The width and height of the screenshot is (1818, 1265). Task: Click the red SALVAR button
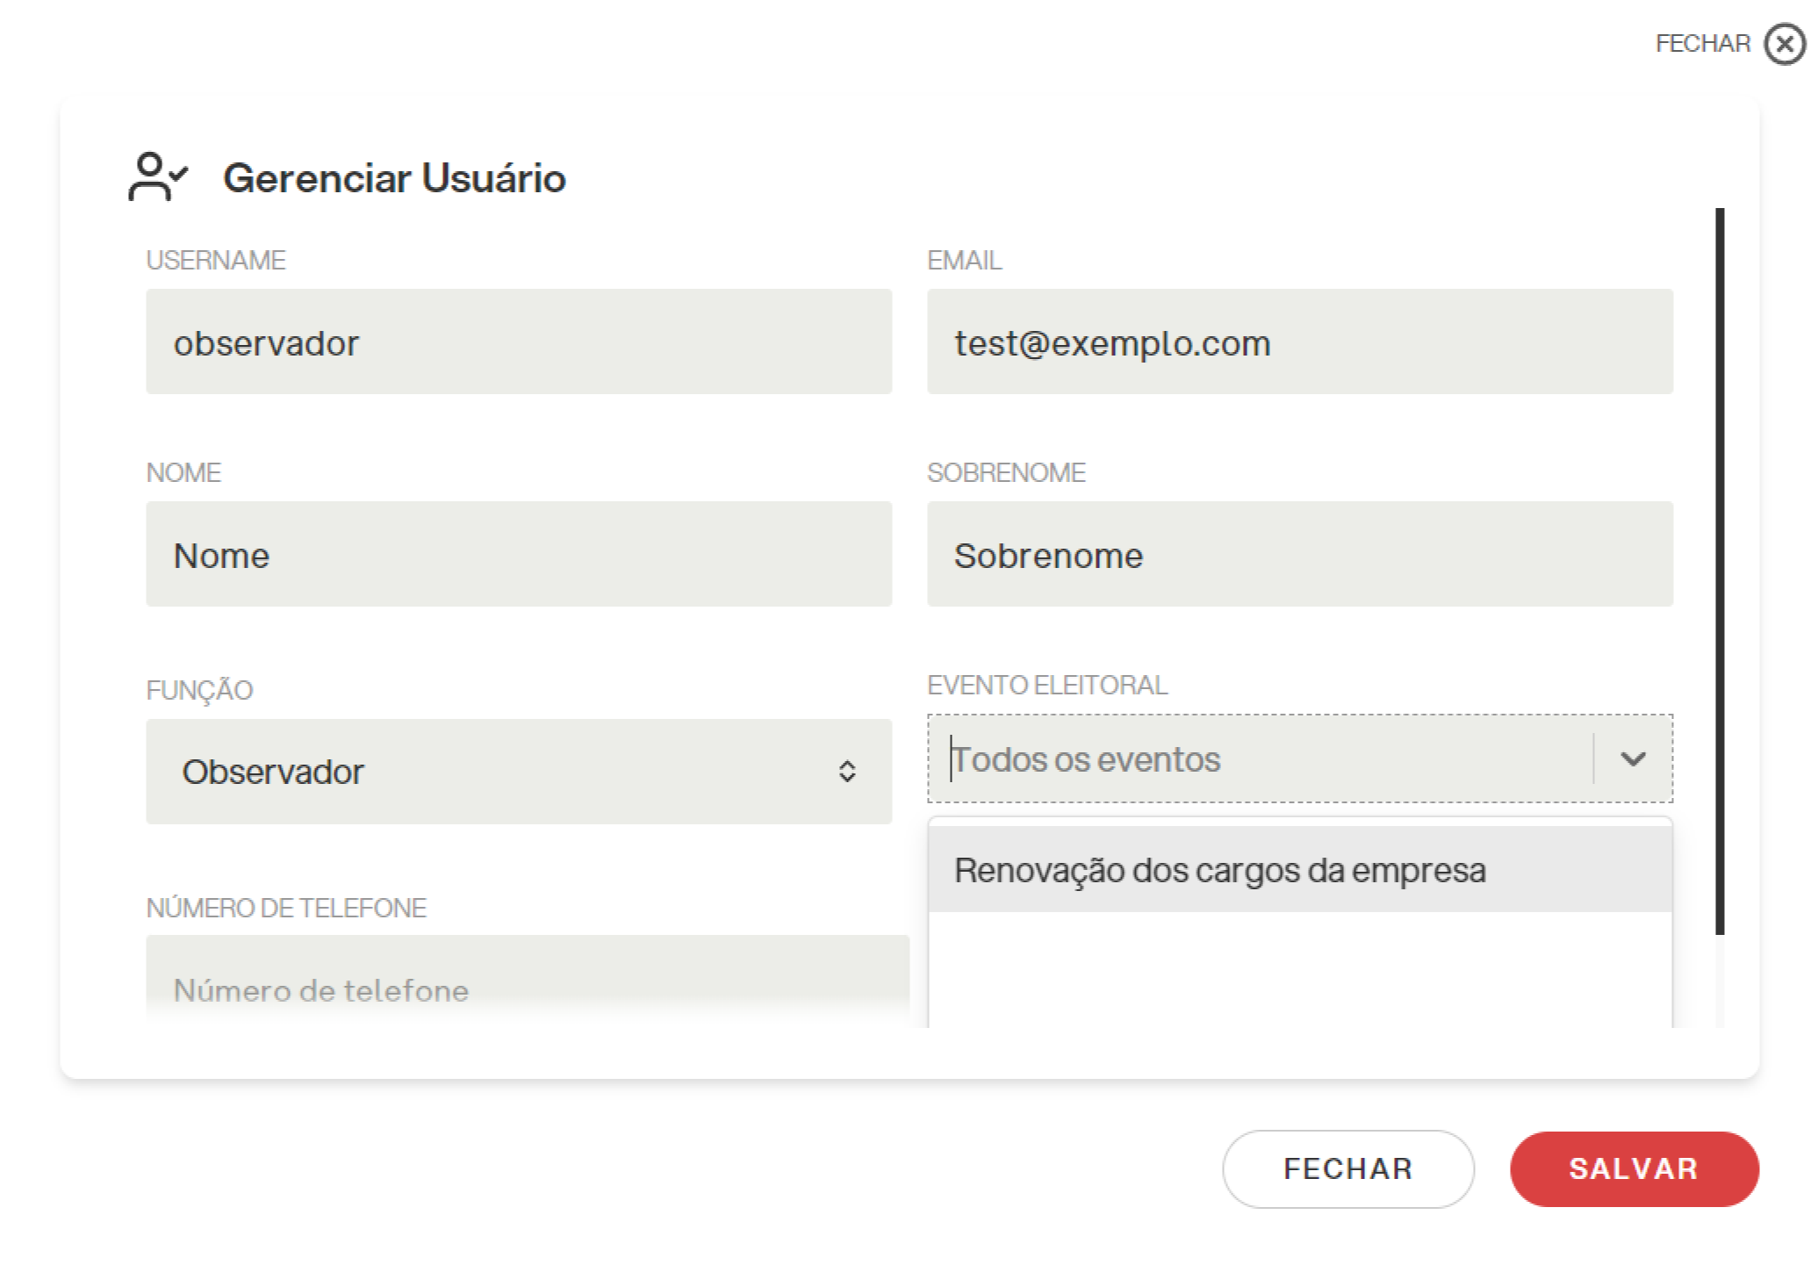coord(1634,1168)
